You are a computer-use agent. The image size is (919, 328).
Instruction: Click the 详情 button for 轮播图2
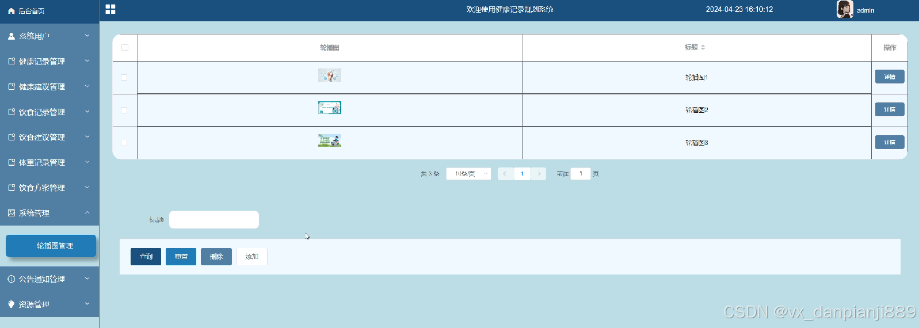pos(890,109)
